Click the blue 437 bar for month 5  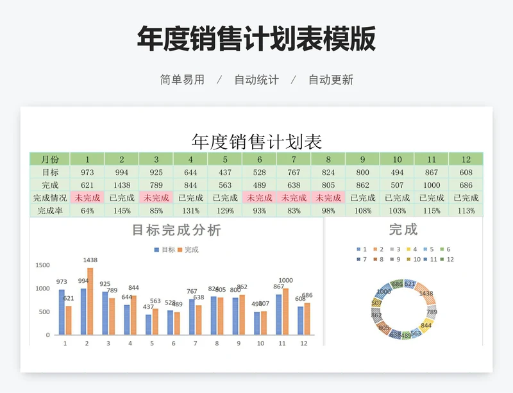(149, 324)
